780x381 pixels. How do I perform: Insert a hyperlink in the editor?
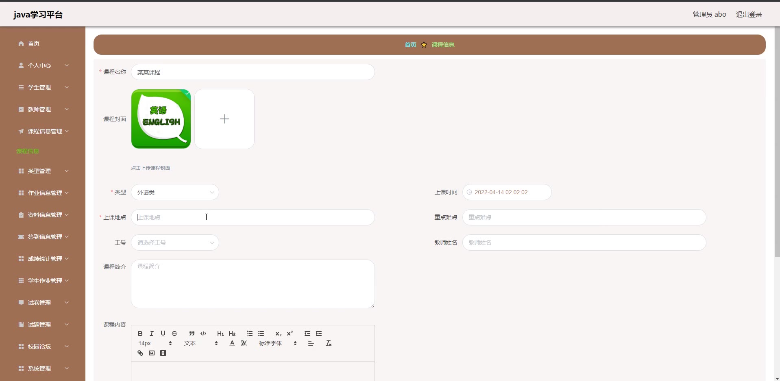coord(140,353)
